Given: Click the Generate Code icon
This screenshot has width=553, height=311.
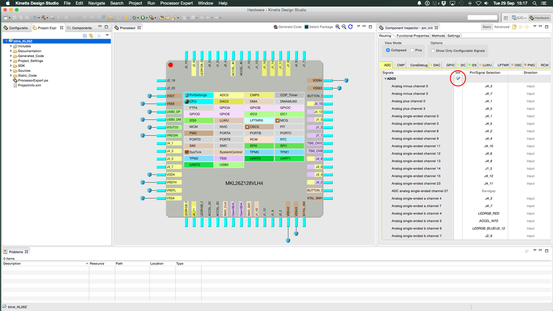Looking at the screenshot, I should coord(275,27).
